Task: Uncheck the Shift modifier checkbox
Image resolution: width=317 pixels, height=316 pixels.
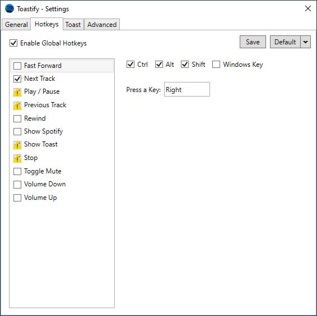Action: click(185, 65)
